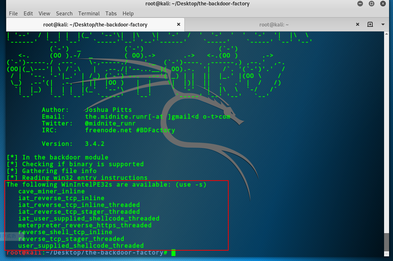
Task: Open the Search menu
Action: pyautogui.click(x=64, y=14)
